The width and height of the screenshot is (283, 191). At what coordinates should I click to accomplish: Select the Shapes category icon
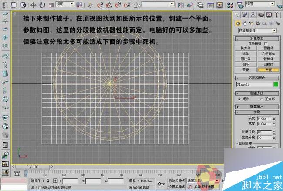(x=245, y=23)
